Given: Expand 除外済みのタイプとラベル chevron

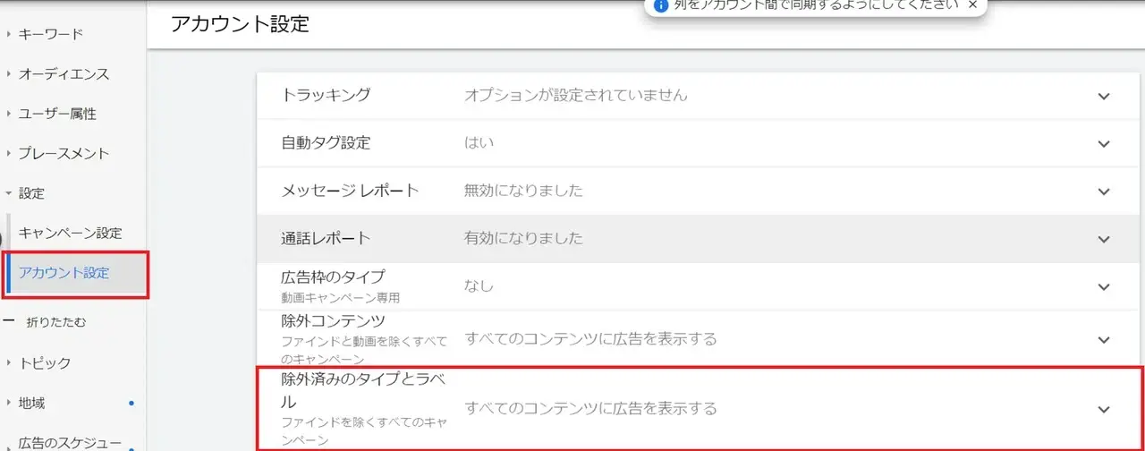Looking at the screenshot, I should pyautogui.click(x=1103, y=409).
